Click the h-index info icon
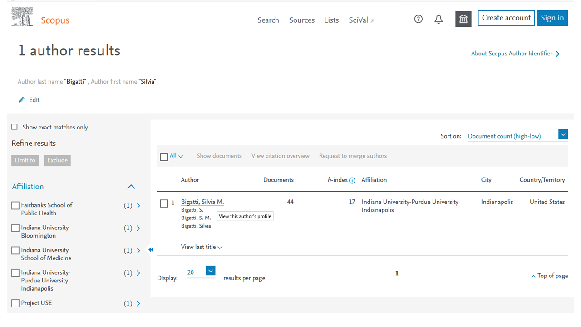Screen dimensions: 581x327 352,180
